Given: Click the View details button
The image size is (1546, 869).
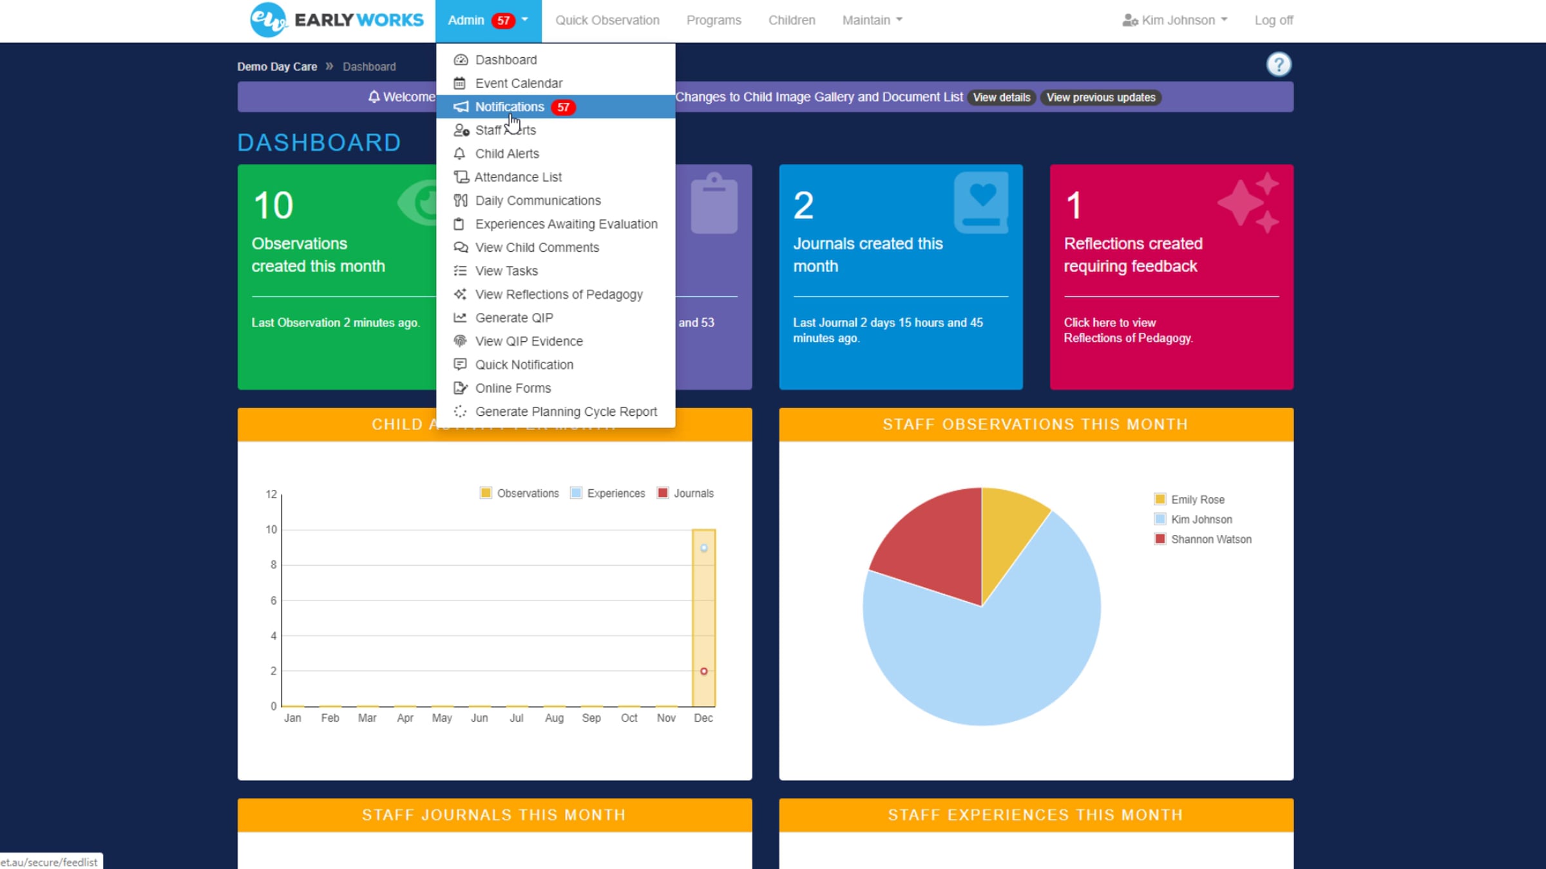Looking at the screenshot, I should pos(1002,97).
